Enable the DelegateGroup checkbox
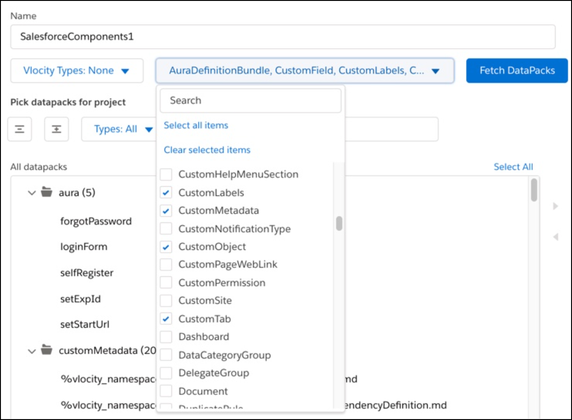 pos(166,373)
